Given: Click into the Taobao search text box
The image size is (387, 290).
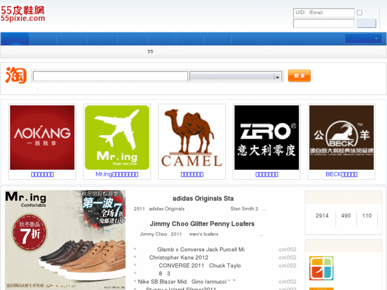Looking at the screenshot, I should tap(110, 76).
